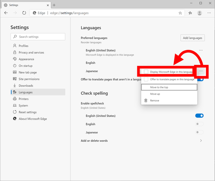Go to Appearance settings
This screenshot has height=181, width=215.
(38, 59)
